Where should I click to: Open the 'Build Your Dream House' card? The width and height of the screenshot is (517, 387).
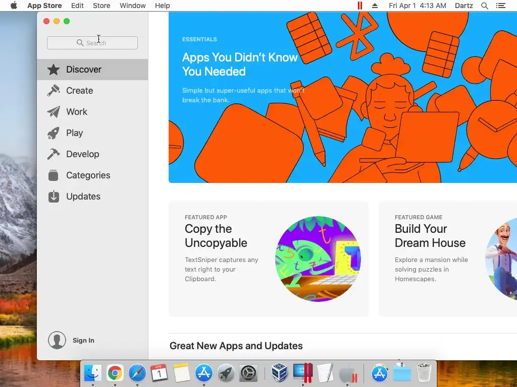[x=448, y=259]
